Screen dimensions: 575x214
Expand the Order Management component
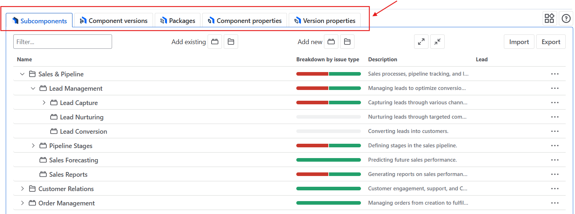[22, 203]
